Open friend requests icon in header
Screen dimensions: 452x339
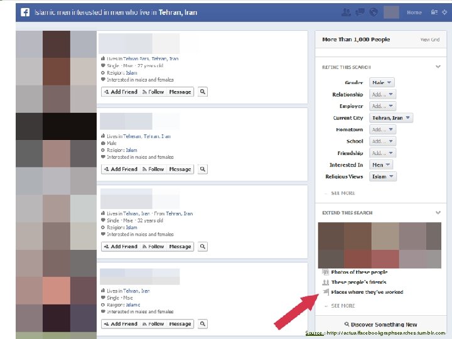(346, 12)
